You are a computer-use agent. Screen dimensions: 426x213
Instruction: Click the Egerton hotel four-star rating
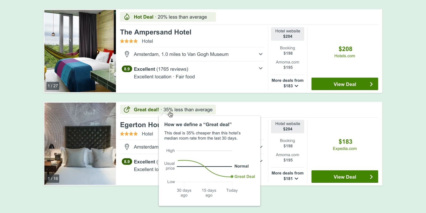coord(129,134)
